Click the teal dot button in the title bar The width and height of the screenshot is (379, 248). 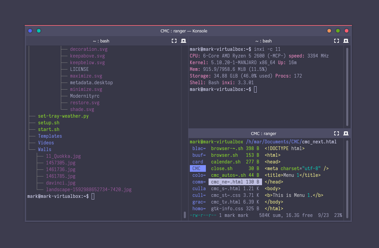tap(39, 31)
